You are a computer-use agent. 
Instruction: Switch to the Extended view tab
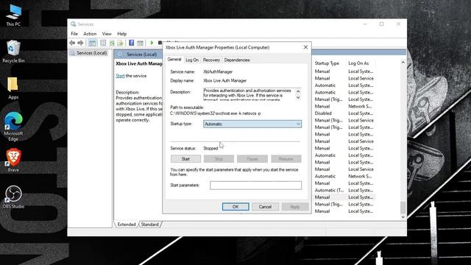click(127, 225)
